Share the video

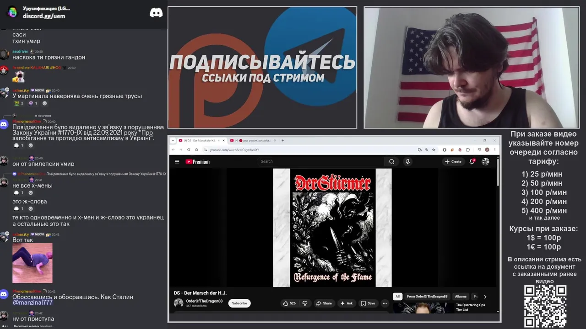coord(324,303)
